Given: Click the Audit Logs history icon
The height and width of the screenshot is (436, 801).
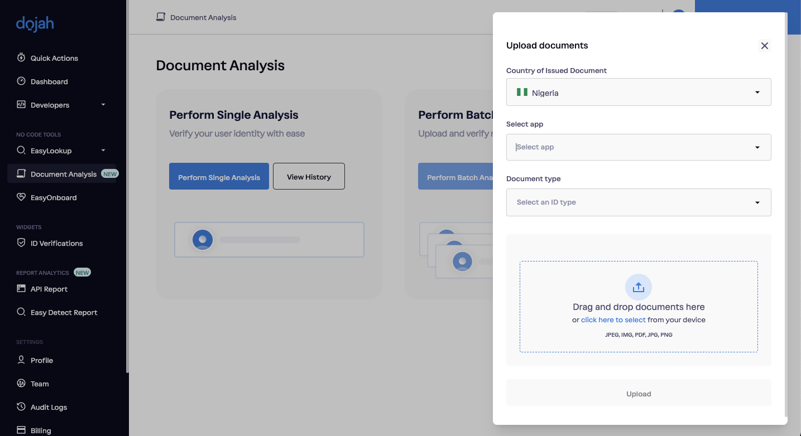Looking at the screenshot, I should click(21, 406).
